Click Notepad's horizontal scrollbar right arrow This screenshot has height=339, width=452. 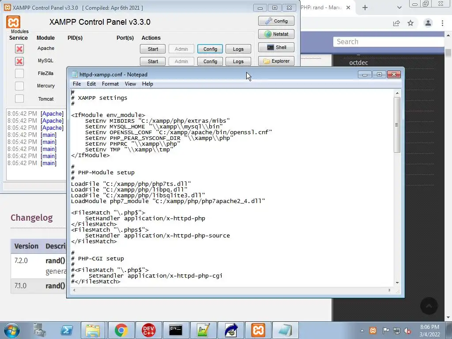tap(390, 290)
